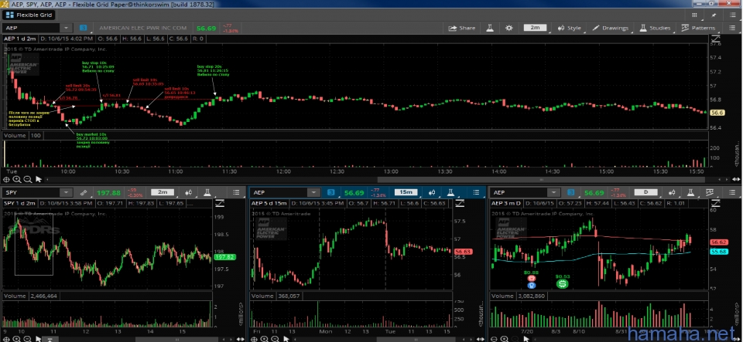Image resolution: width=743 pixels, height=342 pixels.
Task: Open list menu icon in daily AEP panel
Action: point(733,193)
